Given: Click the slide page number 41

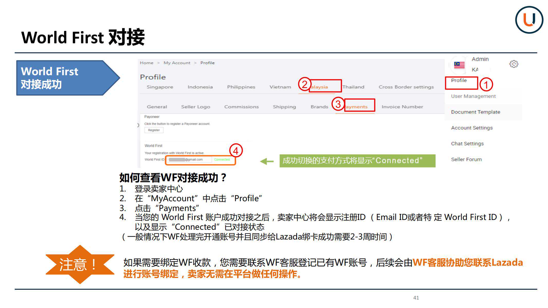Looking at the screenshot, I should coord(416,298).
